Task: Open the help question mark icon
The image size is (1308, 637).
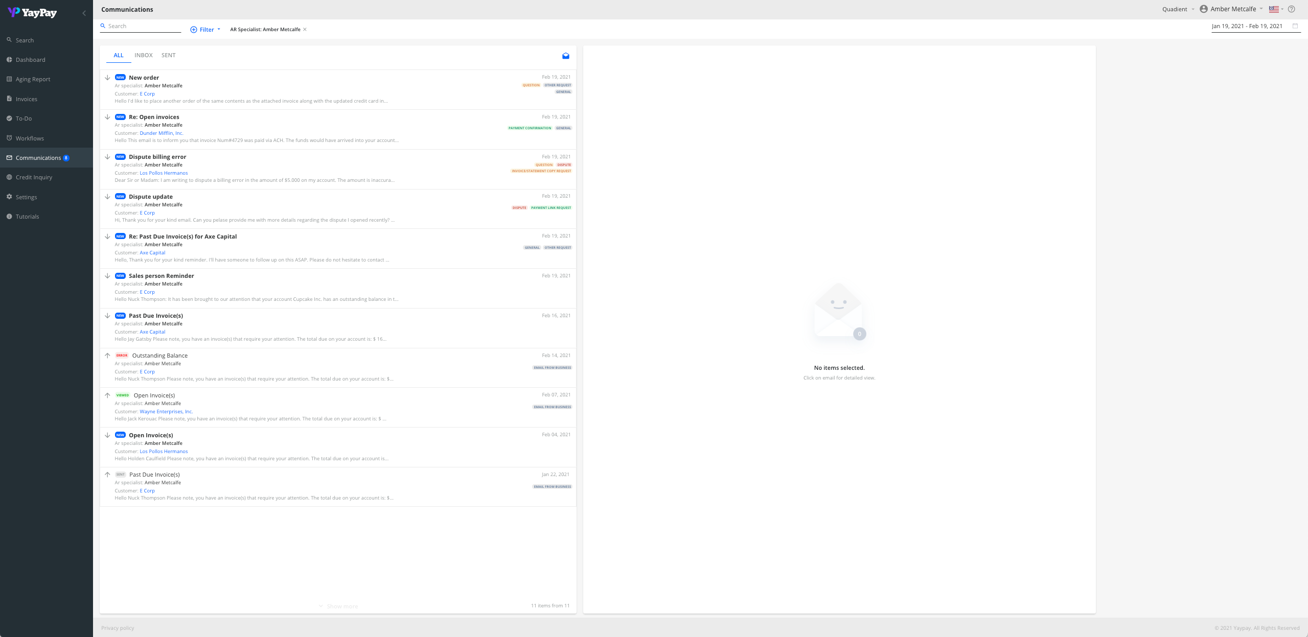Action: (x=1291, y=9)
